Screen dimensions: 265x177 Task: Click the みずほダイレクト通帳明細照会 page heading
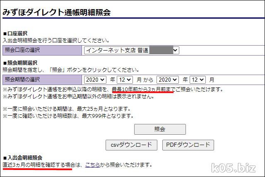coord(57,12)
